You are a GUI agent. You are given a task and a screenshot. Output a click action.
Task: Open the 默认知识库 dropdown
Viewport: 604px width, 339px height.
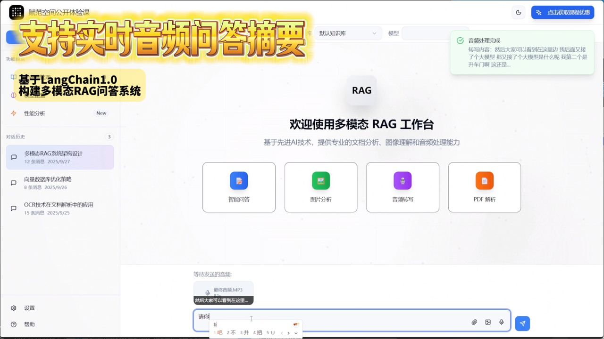pos(348,33)
